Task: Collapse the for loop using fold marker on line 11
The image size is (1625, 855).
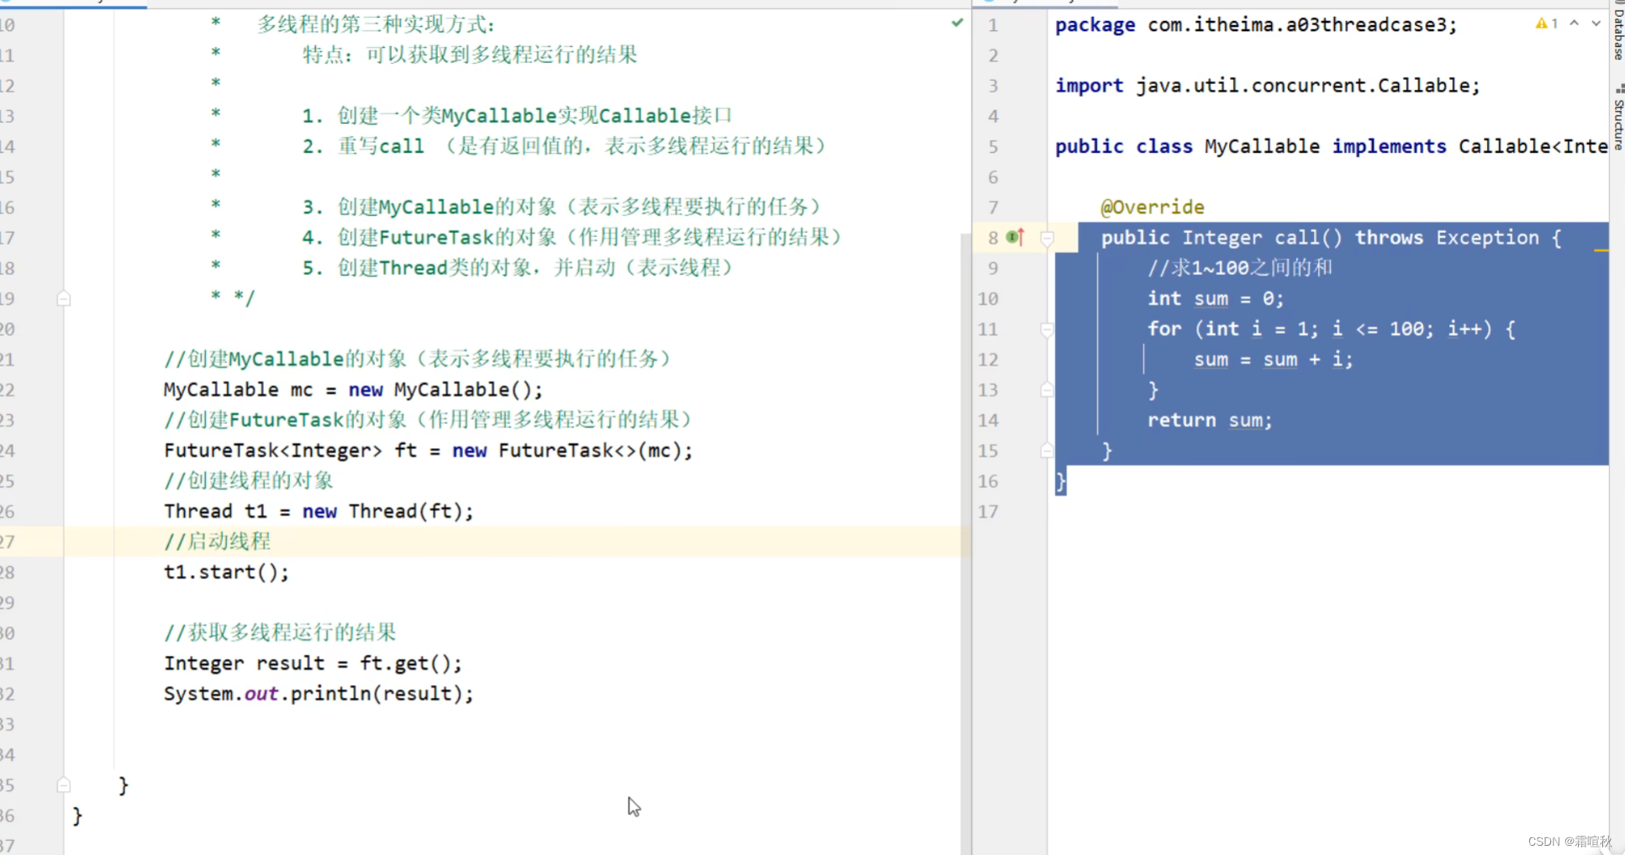Action: (1047, 330)
